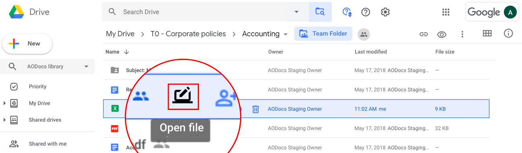Open My Drive in the sidebar
Image resolution: width=522 pixels, height=153 pixels.
tap(39, 103)
